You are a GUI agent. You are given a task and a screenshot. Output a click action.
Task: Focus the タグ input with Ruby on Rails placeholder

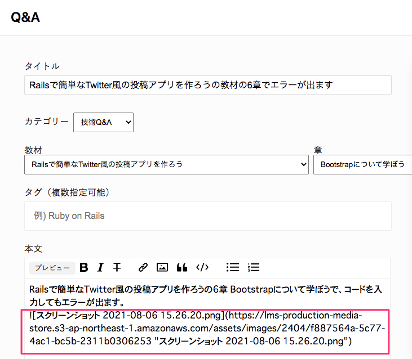208,216
